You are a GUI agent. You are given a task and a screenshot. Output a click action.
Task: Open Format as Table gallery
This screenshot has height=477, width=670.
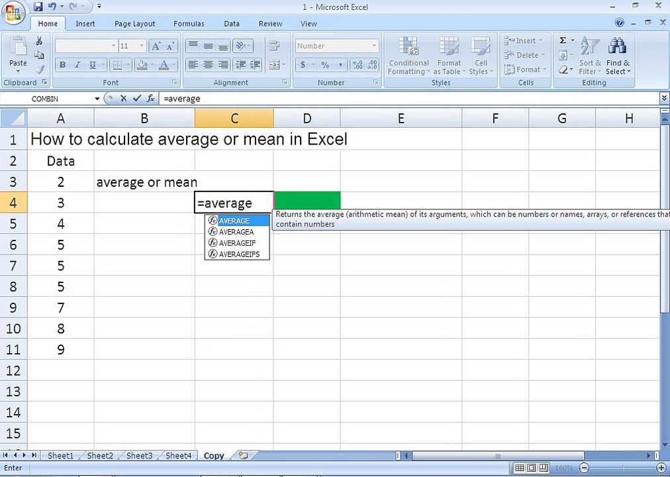pyautogui.click(x=449, y=56)
